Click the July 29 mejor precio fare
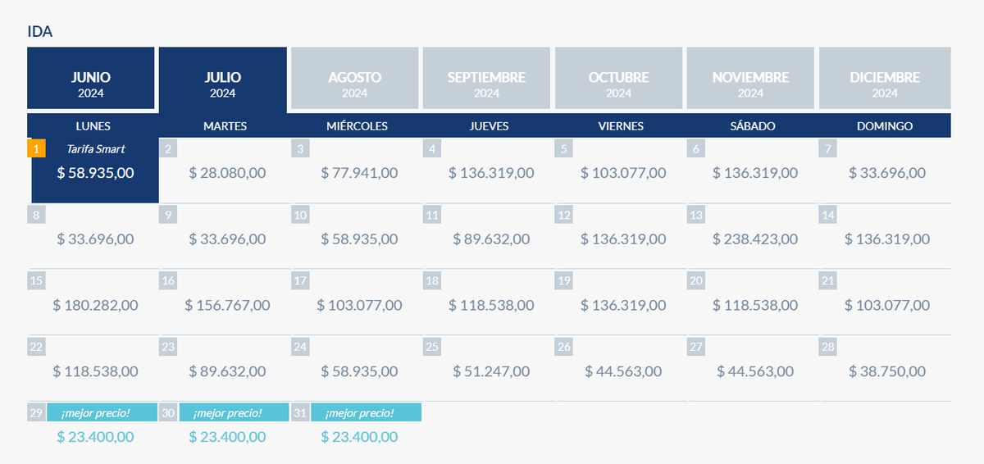The image size is (984, 464). (95, 437)
